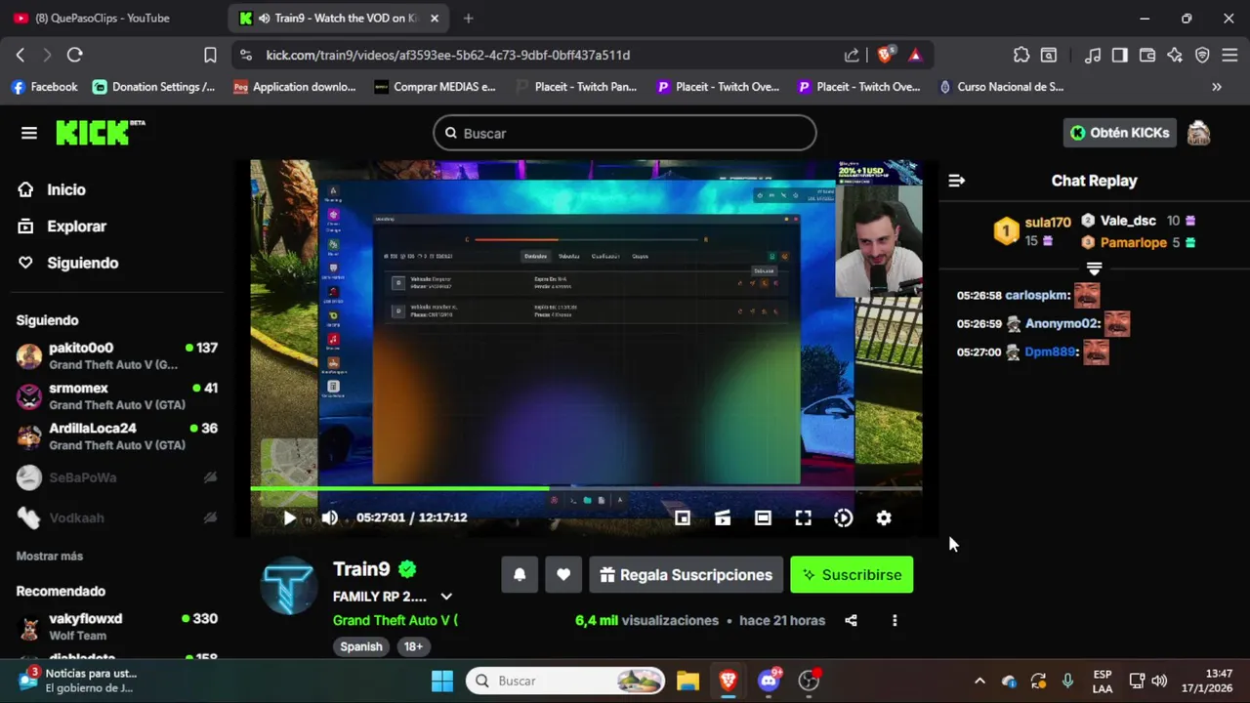
Task: Open browser extensions puzzle icon
Action: [1021, 55]
